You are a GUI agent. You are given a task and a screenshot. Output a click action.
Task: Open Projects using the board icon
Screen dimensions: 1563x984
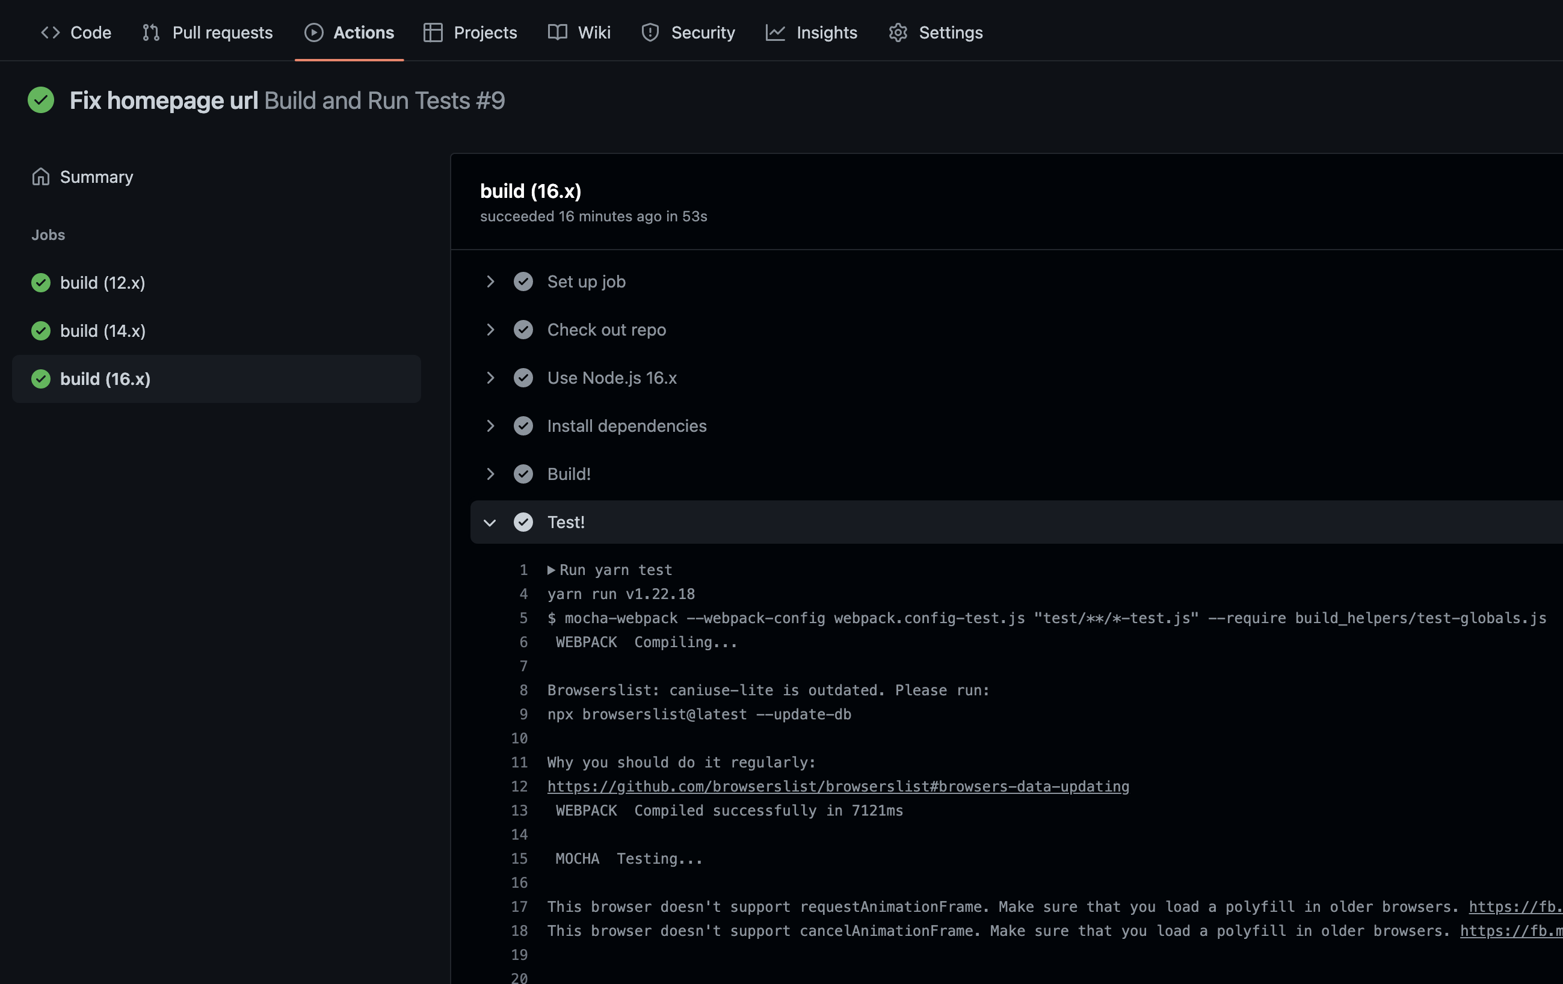433,32
